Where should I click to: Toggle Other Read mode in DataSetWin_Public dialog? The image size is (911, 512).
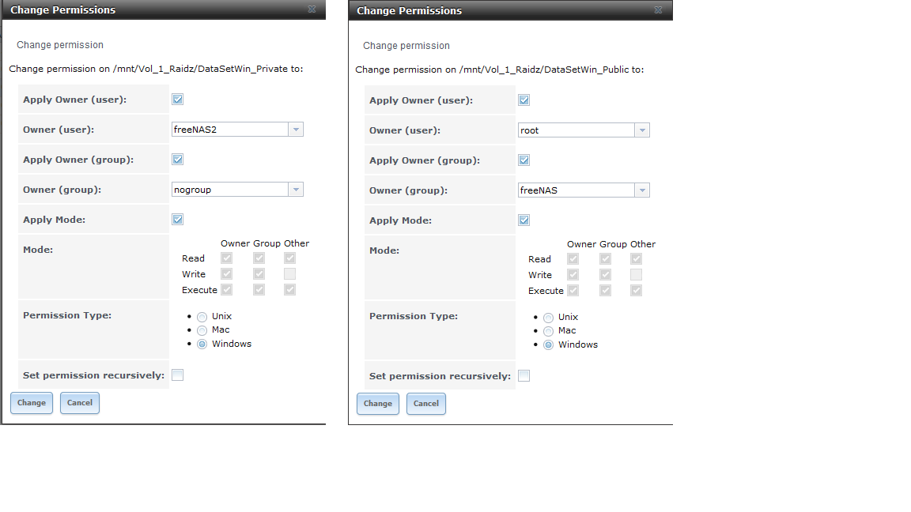[x=636, y=258]
